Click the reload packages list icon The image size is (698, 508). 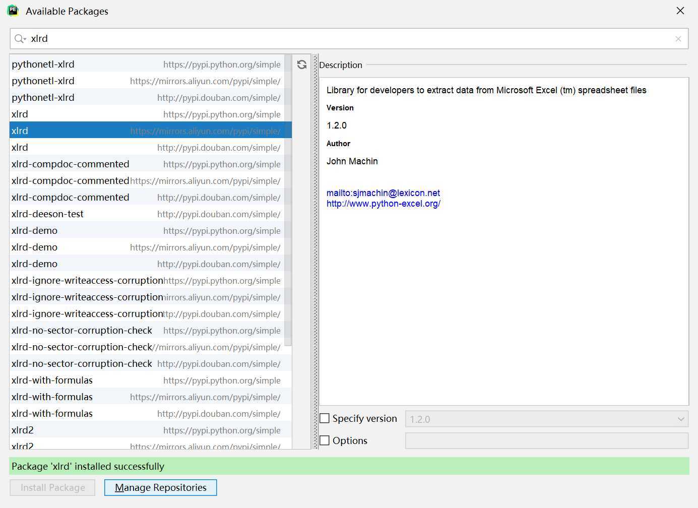[x=302, y=65]
